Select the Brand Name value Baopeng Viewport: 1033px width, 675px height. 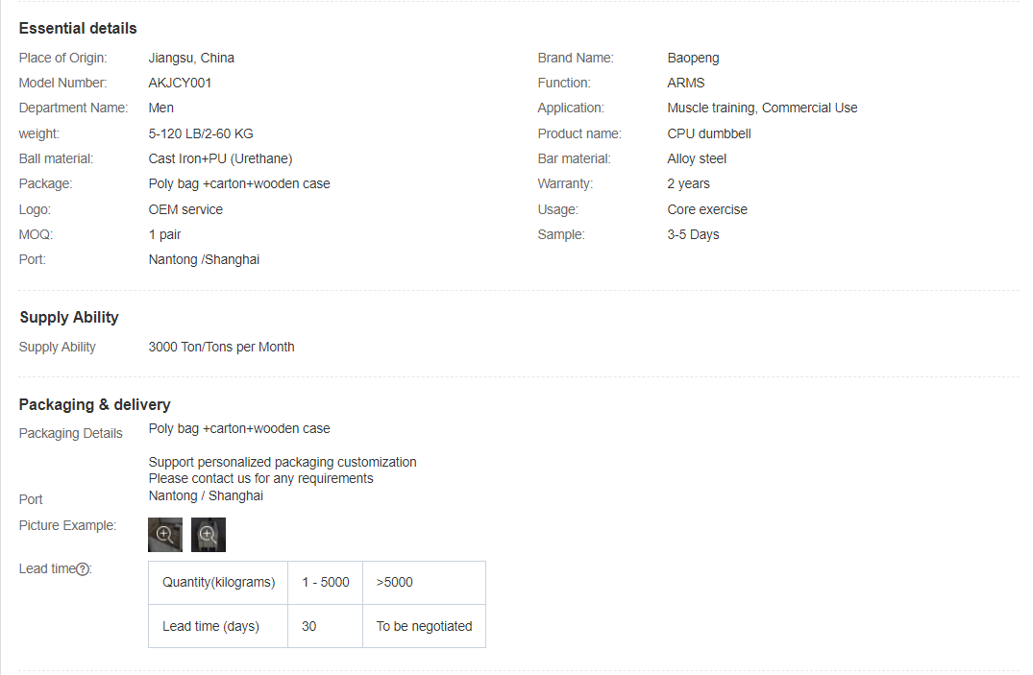(x=693, y=58)
